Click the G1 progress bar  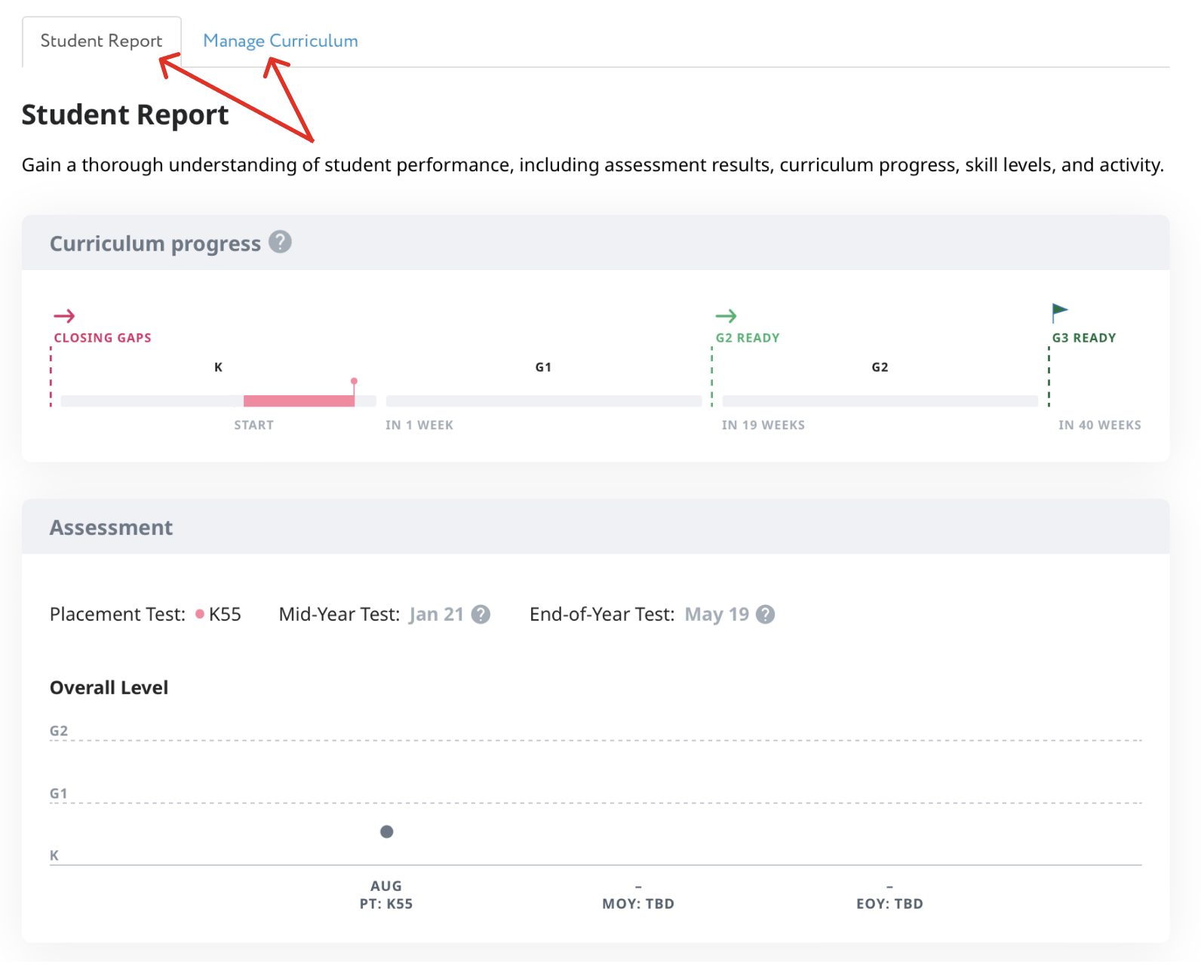(x=543, y=401)
